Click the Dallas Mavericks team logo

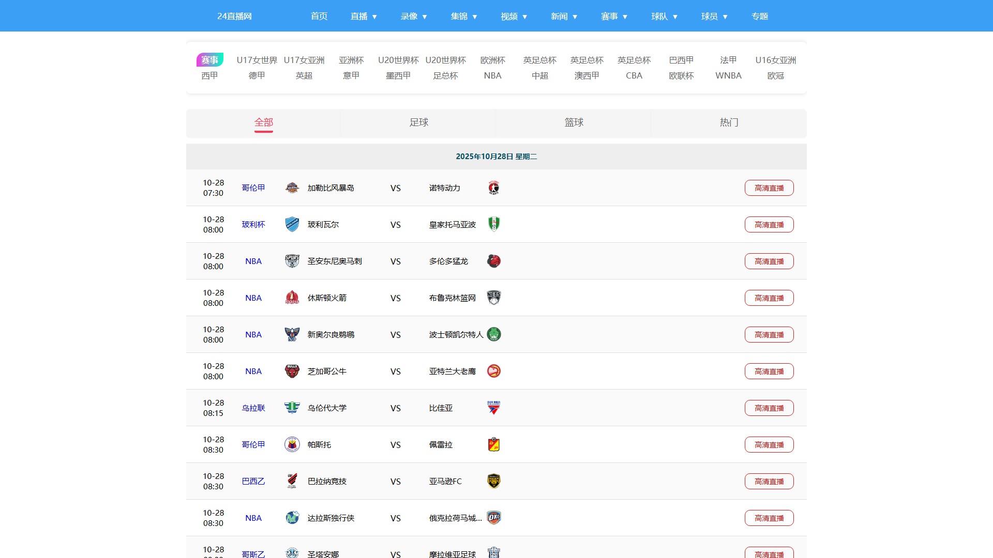292,518
